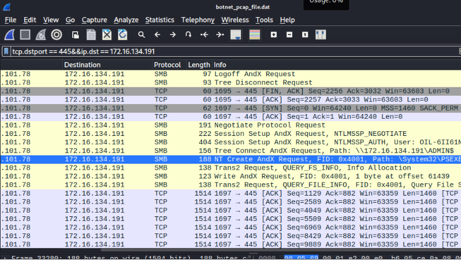
Task: Open the Telephony menu
Action: tap(198, 20)
